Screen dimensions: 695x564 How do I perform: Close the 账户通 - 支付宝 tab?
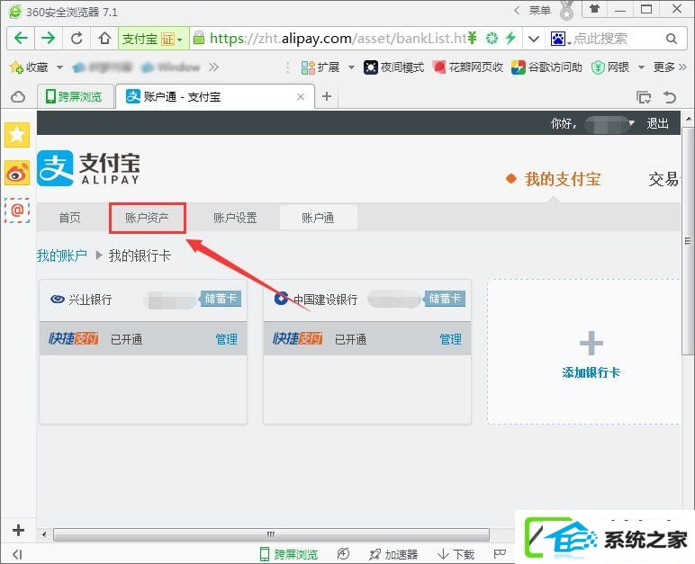coord(301,96)
